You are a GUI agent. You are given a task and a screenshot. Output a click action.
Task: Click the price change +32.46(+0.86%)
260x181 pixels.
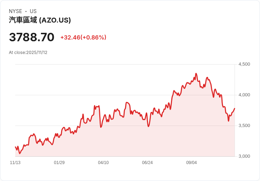[x=83, y=37]
